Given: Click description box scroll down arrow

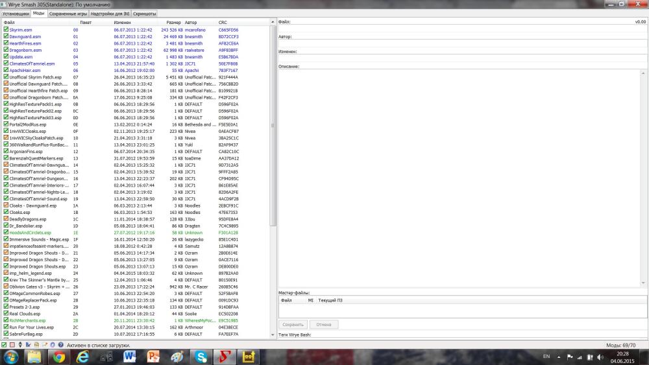Looking at the screenshot, I should click(x=643, y=283).
